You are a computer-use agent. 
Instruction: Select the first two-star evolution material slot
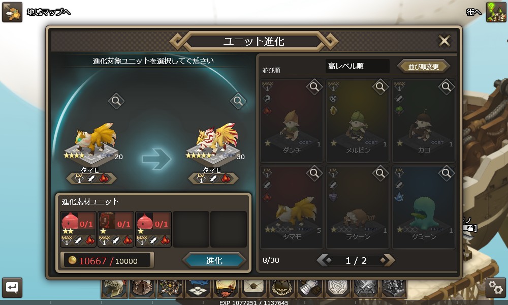point(78,229)
